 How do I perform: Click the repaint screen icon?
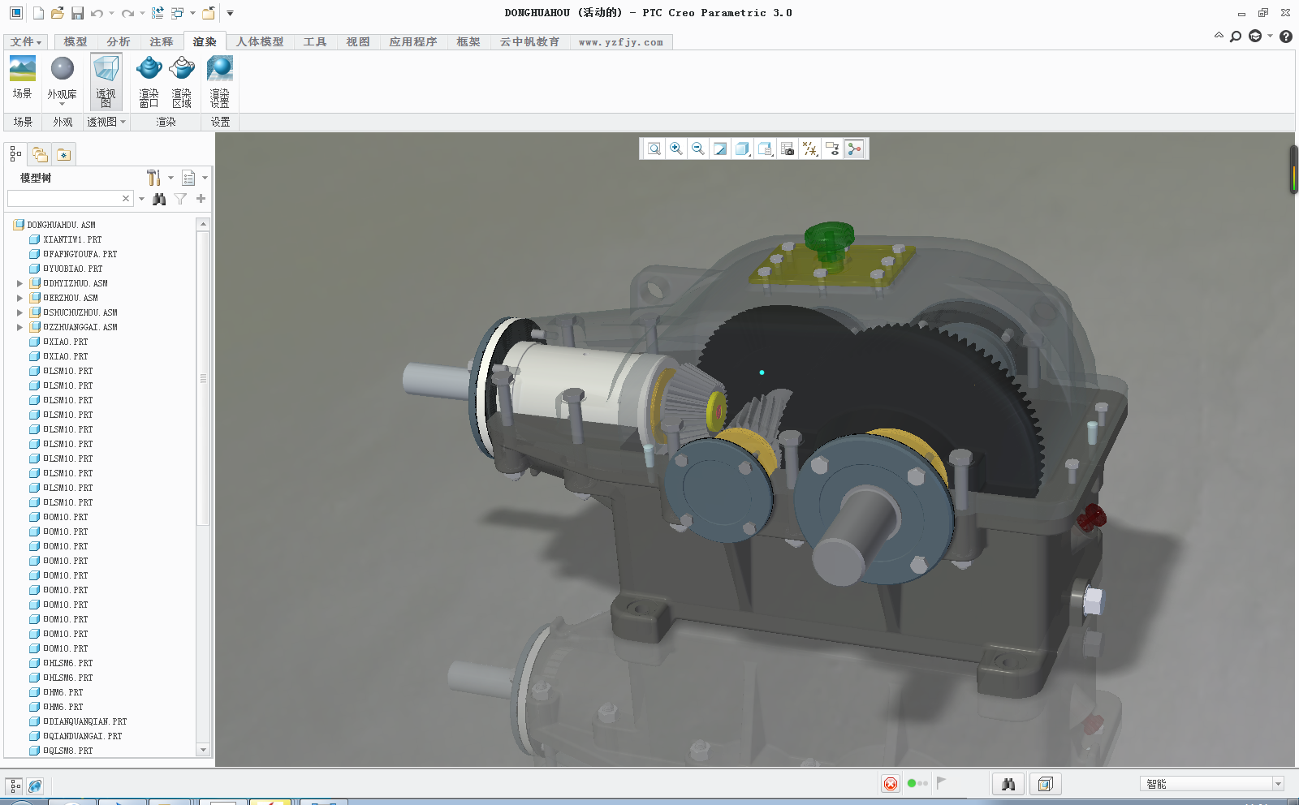click(x=720, y=149)
